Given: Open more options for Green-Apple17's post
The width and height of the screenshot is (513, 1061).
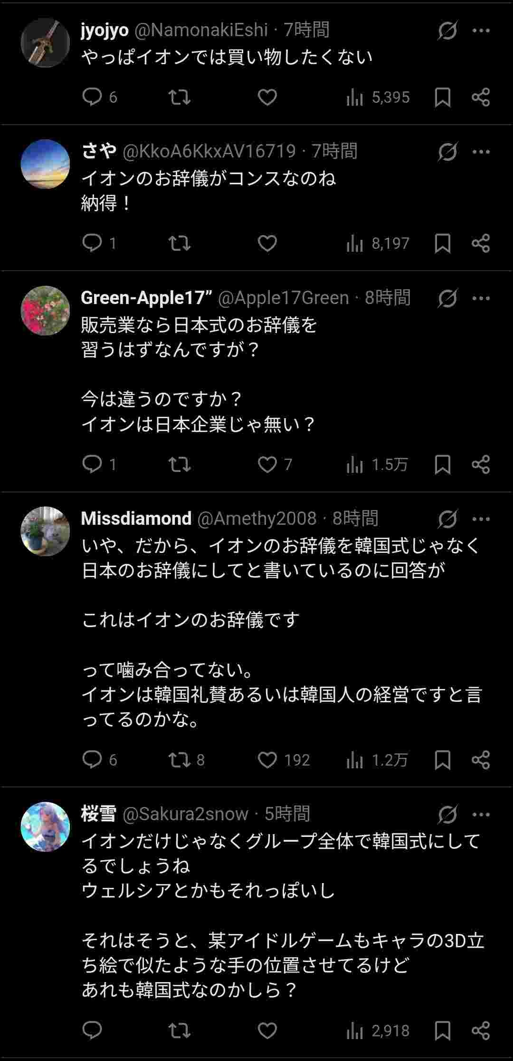Looking at the screenshot, I should click(x=481, y=298).
